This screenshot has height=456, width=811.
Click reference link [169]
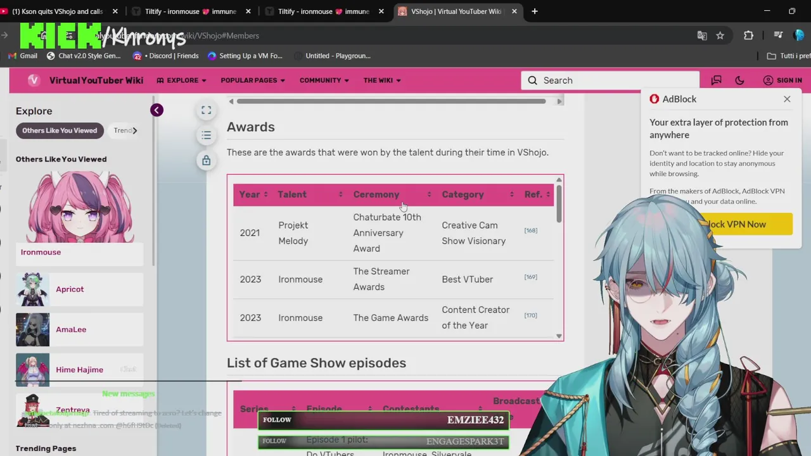531,277
